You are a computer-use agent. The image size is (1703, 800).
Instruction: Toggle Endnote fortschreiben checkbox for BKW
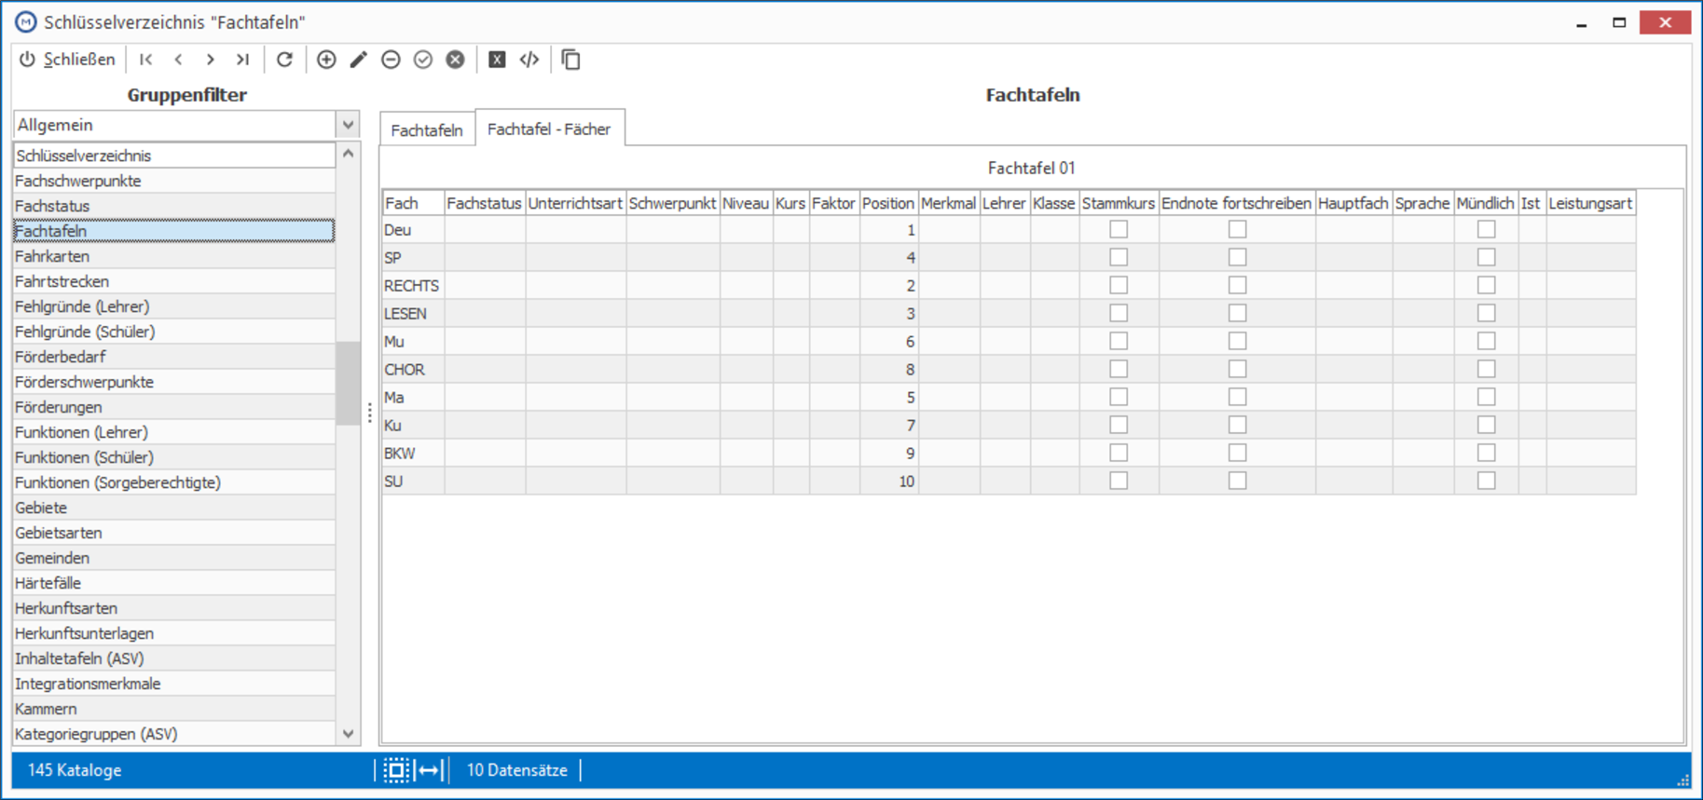(x=1237, y=453)
